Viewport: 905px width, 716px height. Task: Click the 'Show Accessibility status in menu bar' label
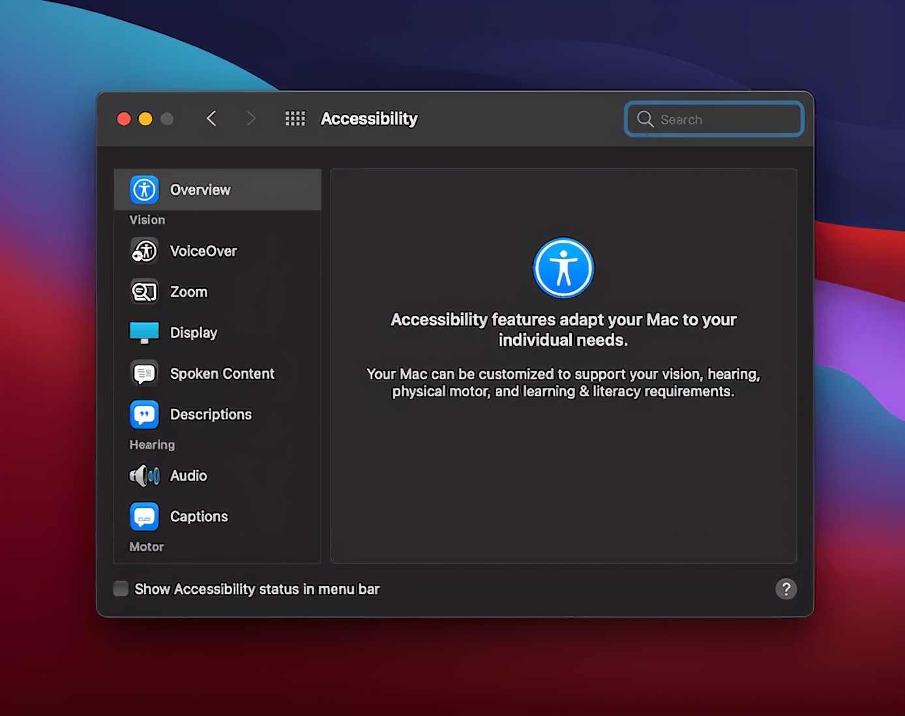(257, 589)
